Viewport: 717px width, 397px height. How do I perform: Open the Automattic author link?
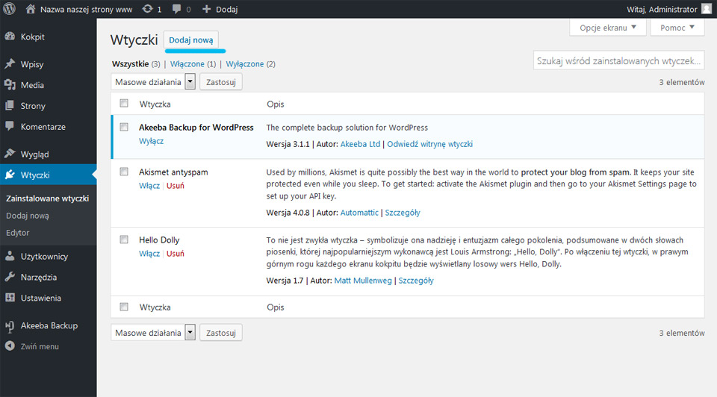coord(359,213)
